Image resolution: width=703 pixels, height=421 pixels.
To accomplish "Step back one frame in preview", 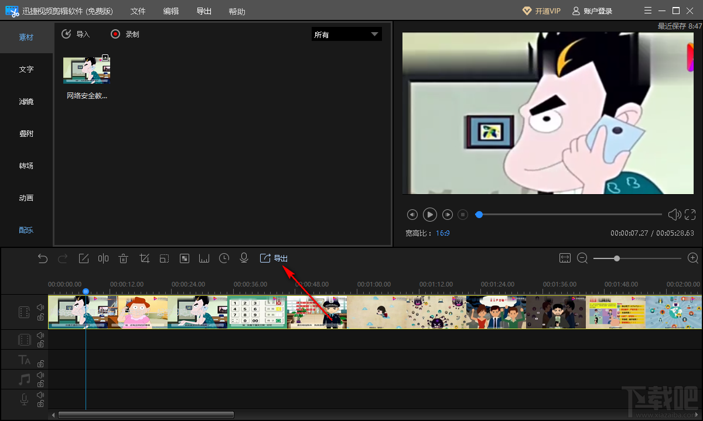I will click(412, 215).
